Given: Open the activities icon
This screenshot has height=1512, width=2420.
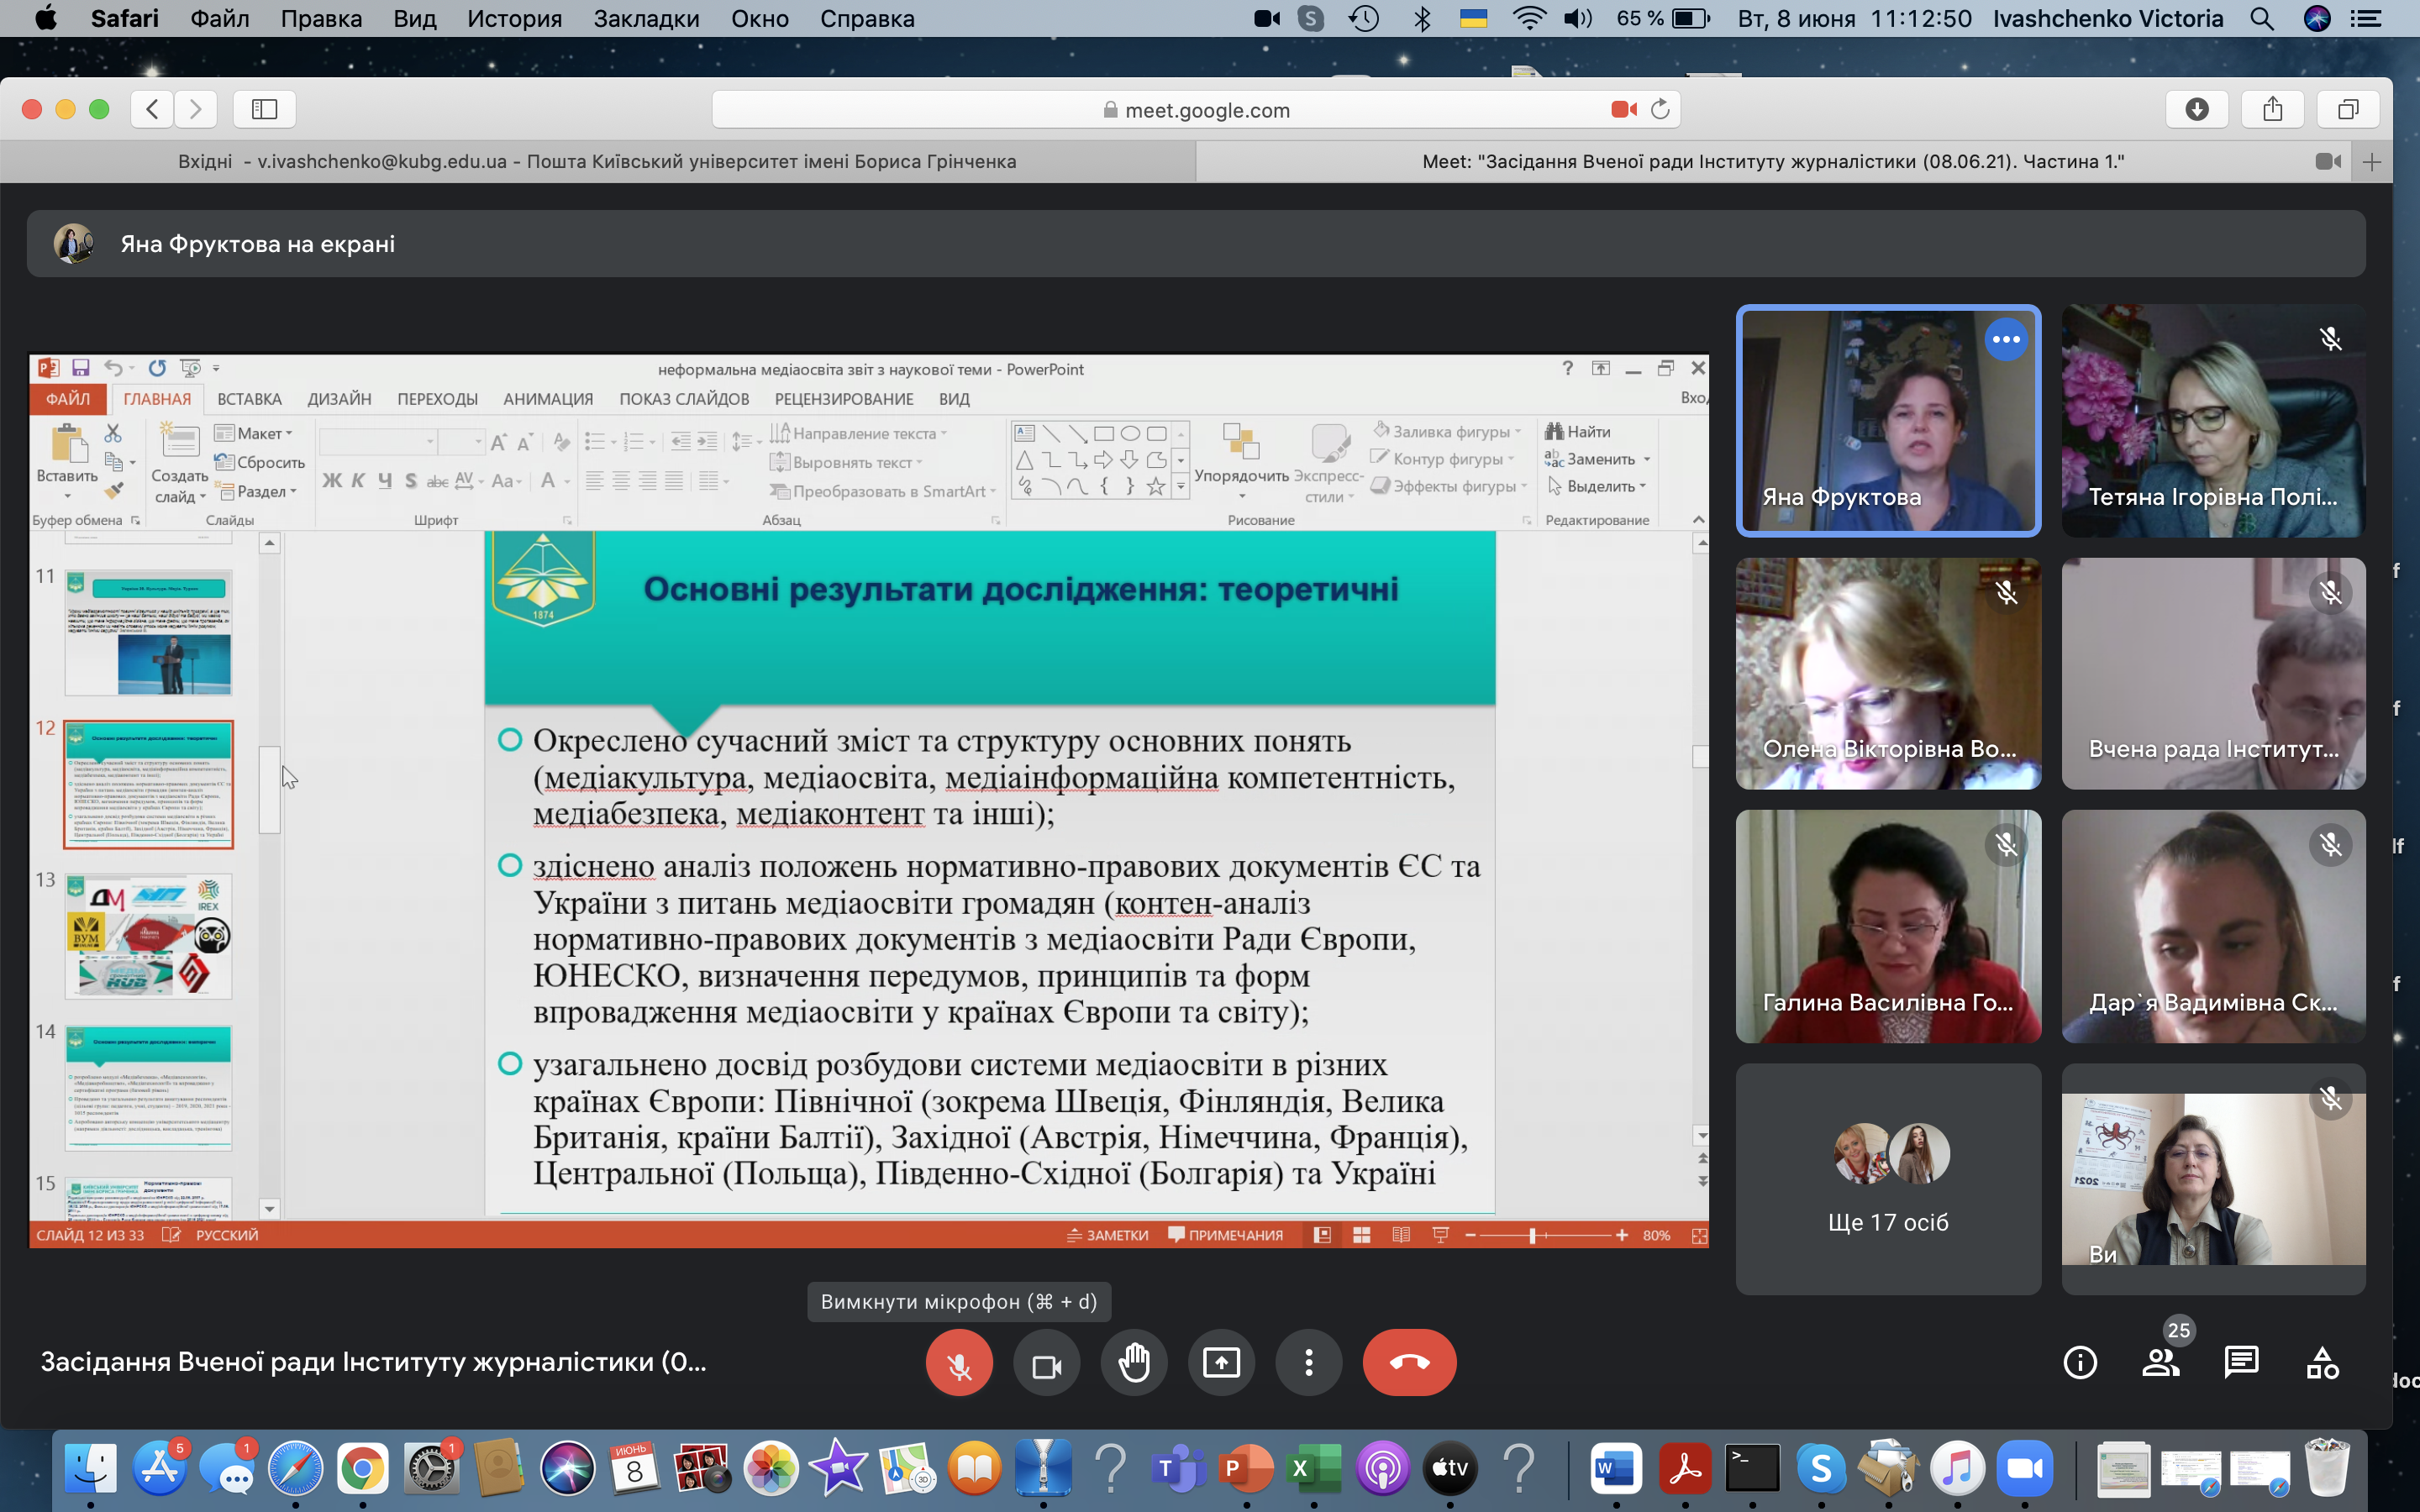Looking at the screenshot, I should 2322,1363.
